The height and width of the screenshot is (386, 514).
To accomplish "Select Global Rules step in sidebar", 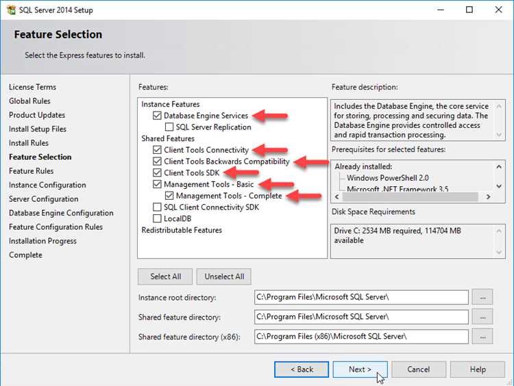I will 30,101.
